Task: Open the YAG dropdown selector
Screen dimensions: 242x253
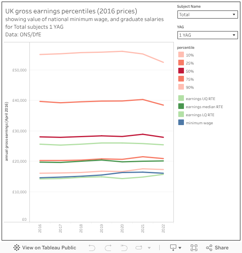Action: click(208, 35)
